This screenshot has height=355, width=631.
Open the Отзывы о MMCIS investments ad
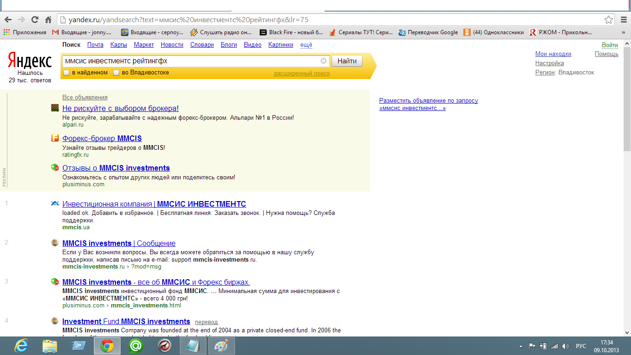coord(116,168)
